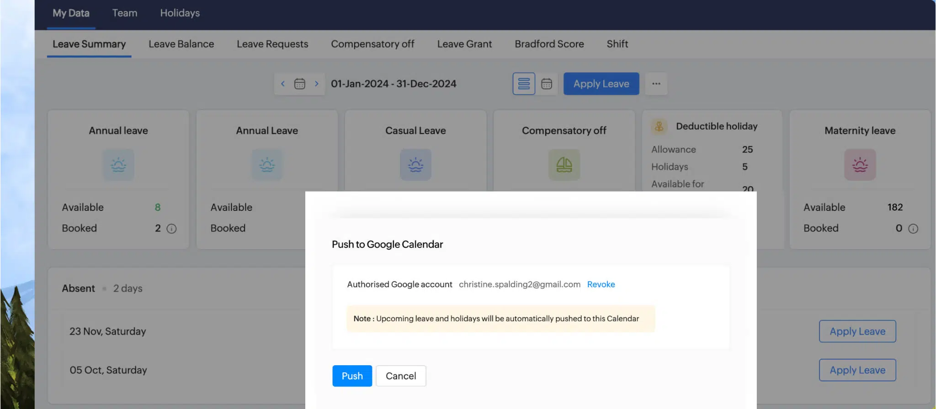Push leave to Google Calendar
This screenshot has height=409, width=936.
point(351,376)
